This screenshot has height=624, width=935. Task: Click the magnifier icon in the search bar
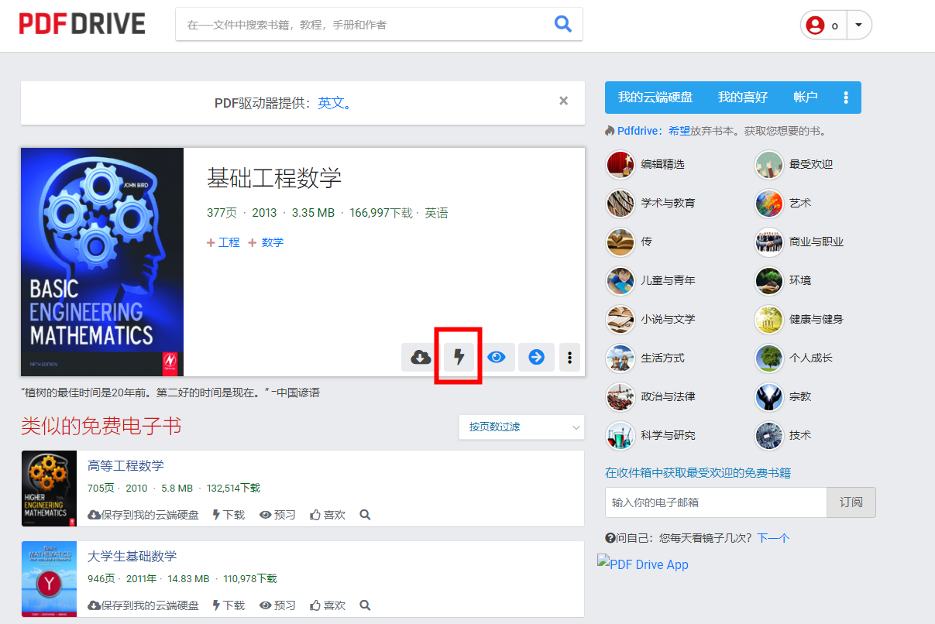click(563, 24)
